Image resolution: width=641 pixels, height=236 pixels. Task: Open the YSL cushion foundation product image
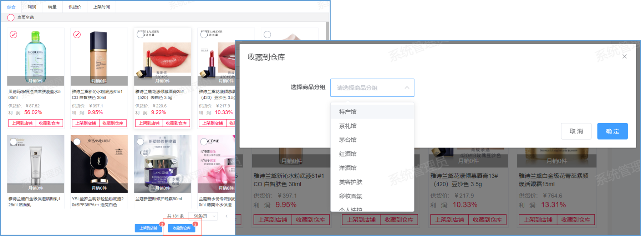click(x=99, y=164)
